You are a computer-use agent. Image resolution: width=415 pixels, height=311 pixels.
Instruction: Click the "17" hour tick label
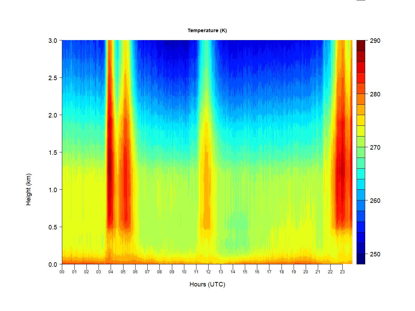[x=269, y=272]
